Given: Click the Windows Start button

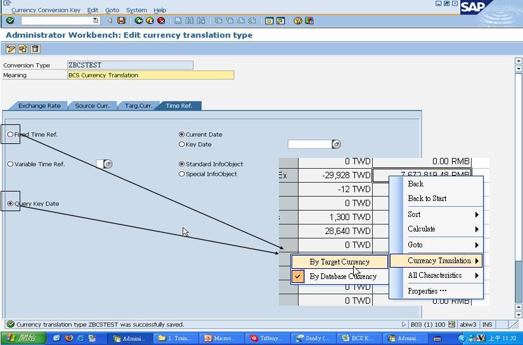Looking at the screenshot, I should 22,339.
